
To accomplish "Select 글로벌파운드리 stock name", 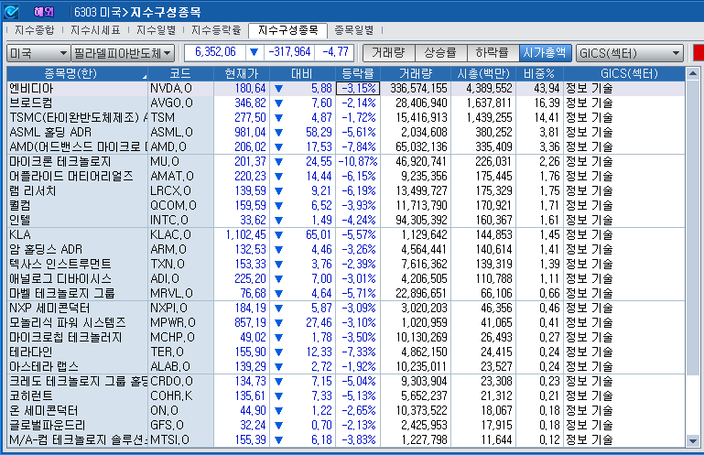I will (x=48, y=426).
